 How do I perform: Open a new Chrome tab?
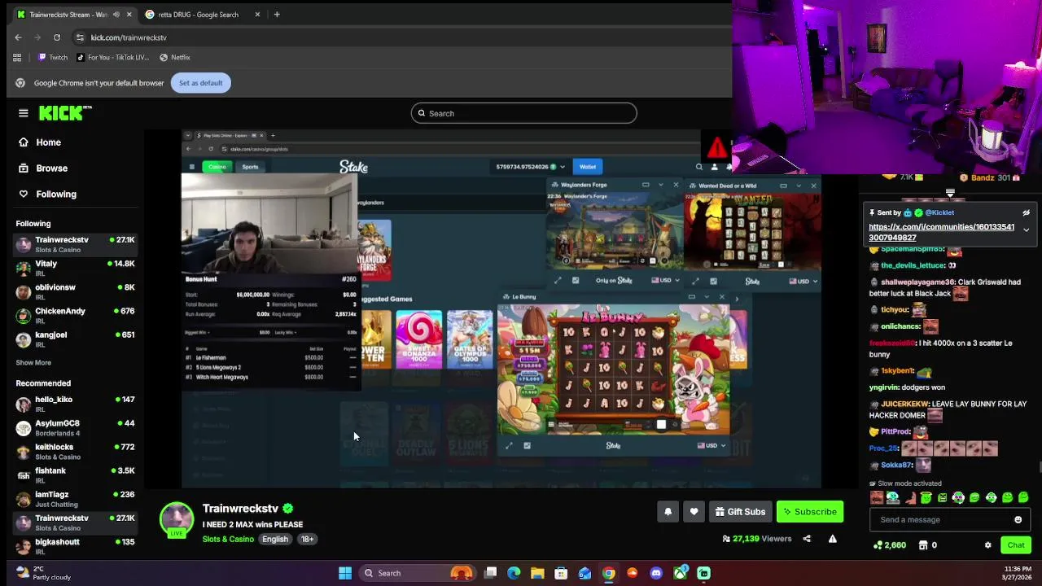[x=277, y=15]
